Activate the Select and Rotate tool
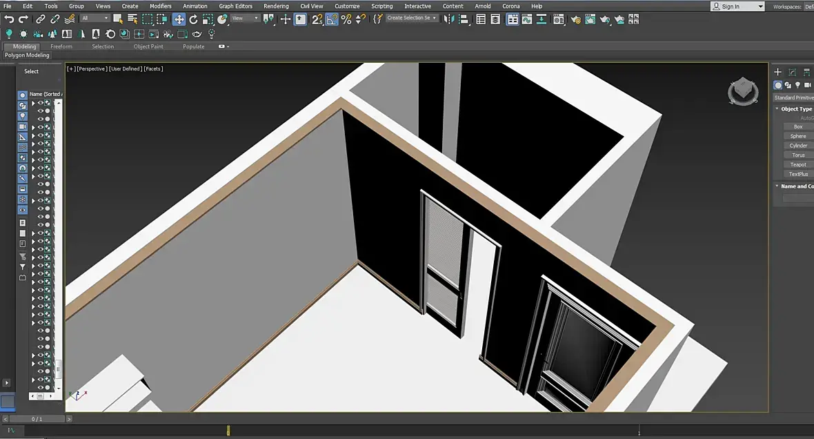814x439 pixels. 193,19
